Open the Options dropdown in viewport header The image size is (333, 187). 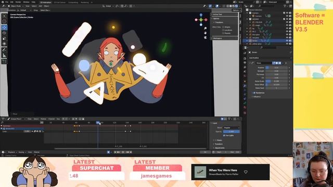236,10
